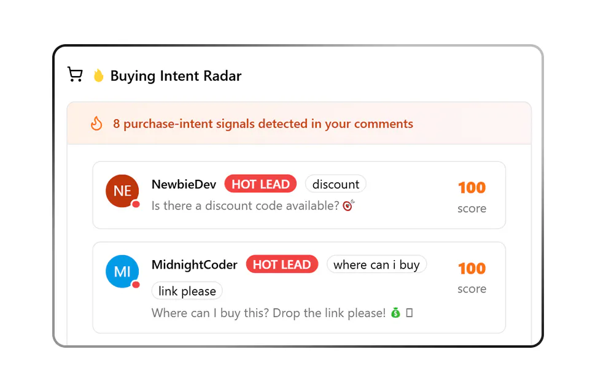
Task: Click the yellow flame icon beside title
Action: coord(98,75)
